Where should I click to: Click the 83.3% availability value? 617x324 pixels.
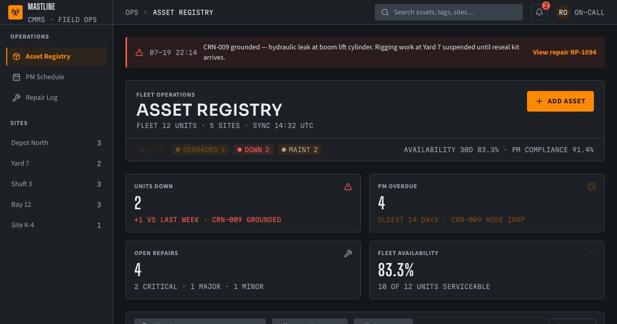[x=396, y=269]
